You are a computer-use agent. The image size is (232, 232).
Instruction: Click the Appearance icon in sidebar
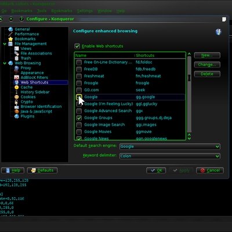click(x=17, y=72)
